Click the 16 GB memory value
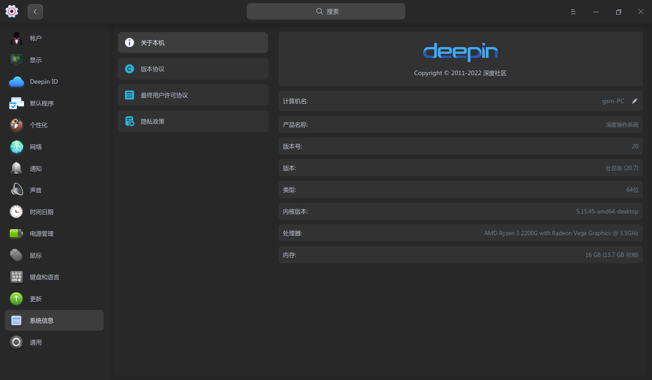The width and height of the screenshot is (652, 380). (612, 255)
